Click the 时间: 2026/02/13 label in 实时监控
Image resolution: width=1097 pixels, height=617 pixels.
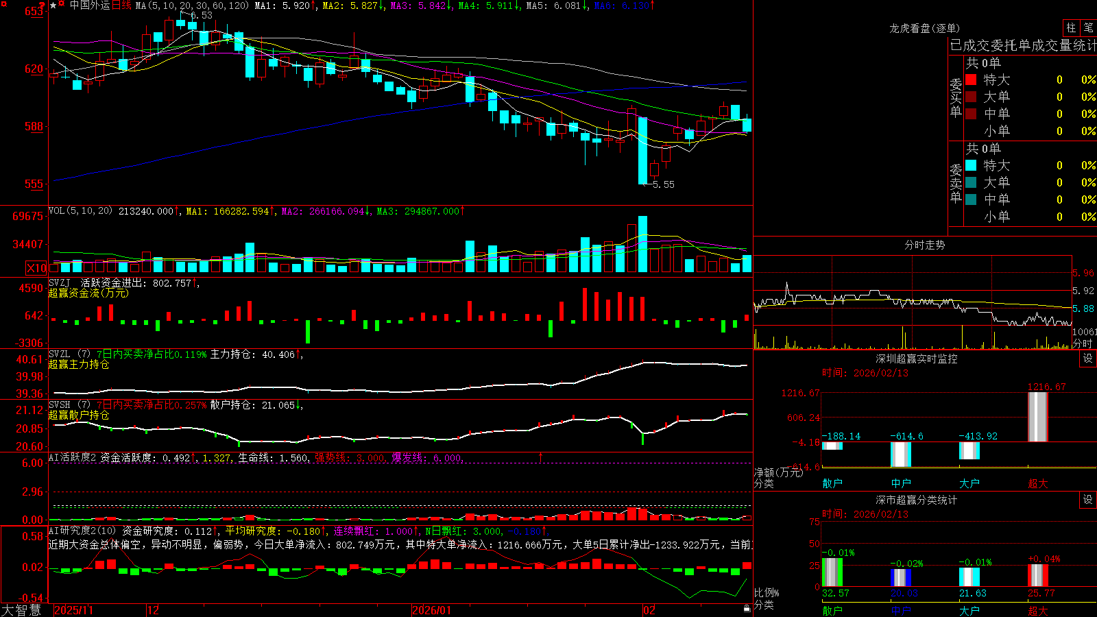(865, 373)
